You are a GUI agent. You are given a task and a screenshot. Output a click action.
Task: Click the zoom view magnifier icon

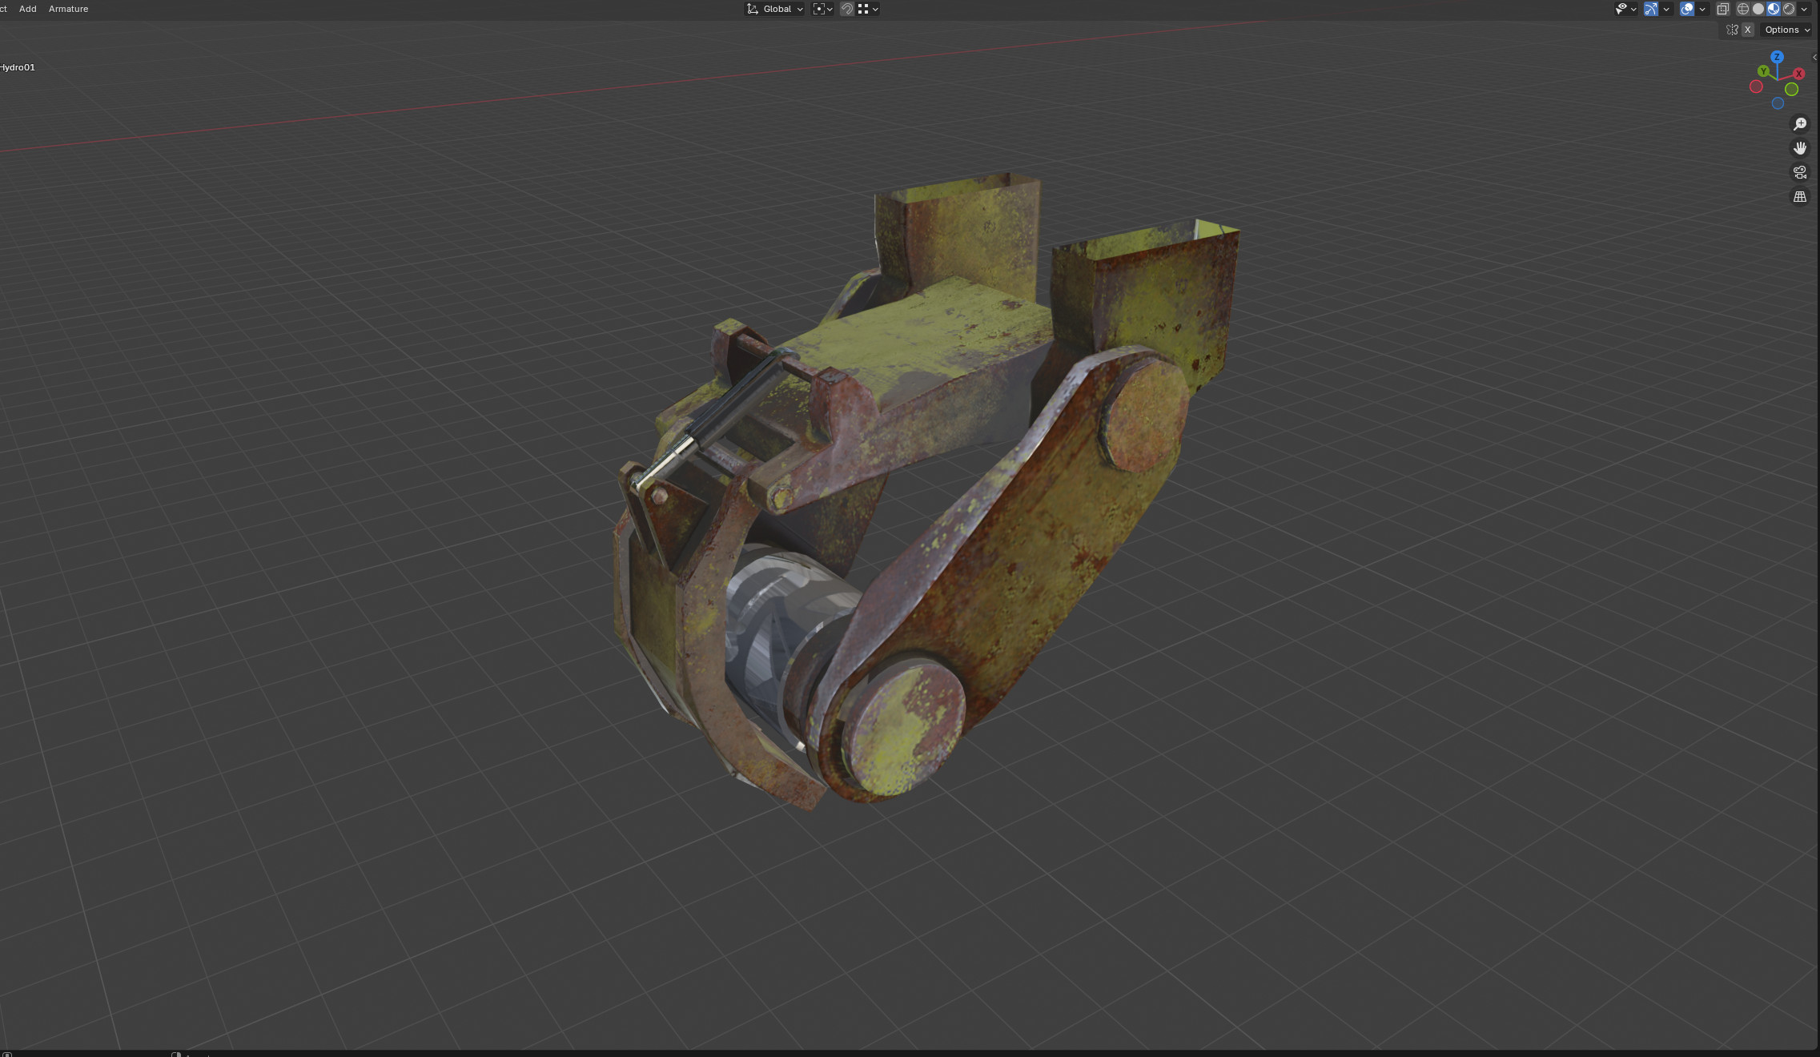[1800, 124]
